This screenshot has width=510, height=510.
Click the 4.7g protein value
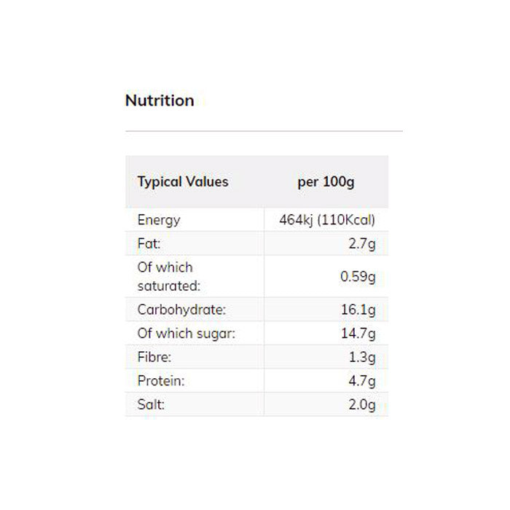pyautogui.click(x=362, y=381)
